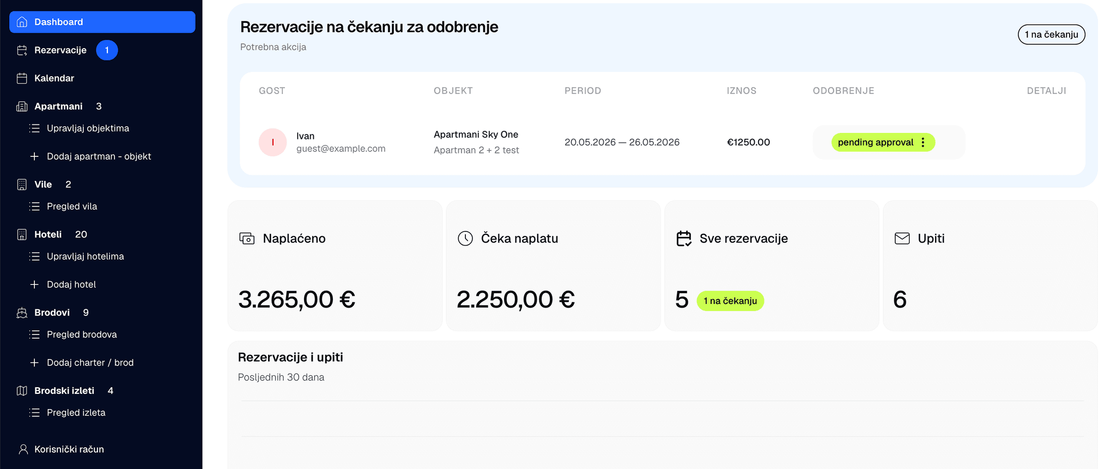Open Upravljaj objektima link
Image resolution: width=1116 pixels, height=469 pixels.
pyautogui.click(x=88, y=128)
